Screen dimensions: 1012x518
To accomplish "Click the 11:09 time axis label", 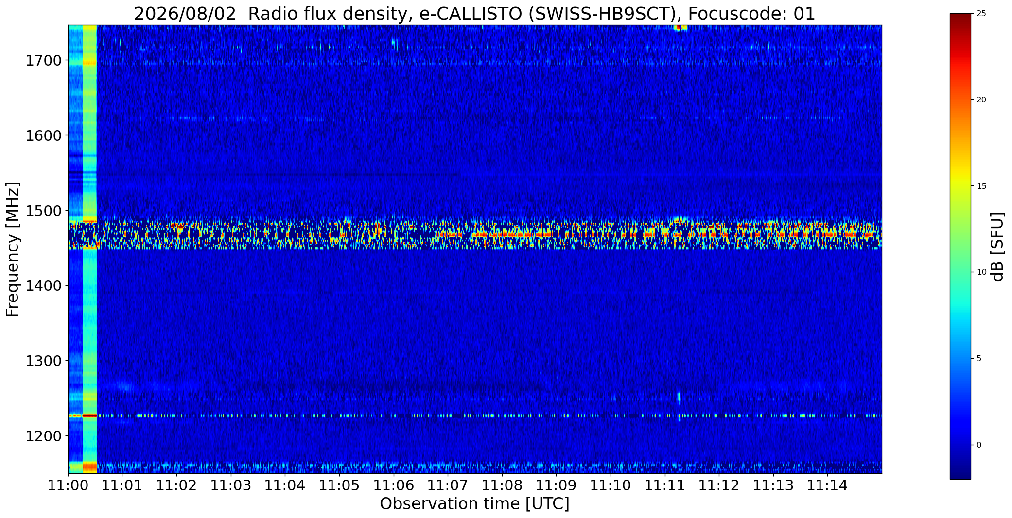I will (x=556, y=485).
